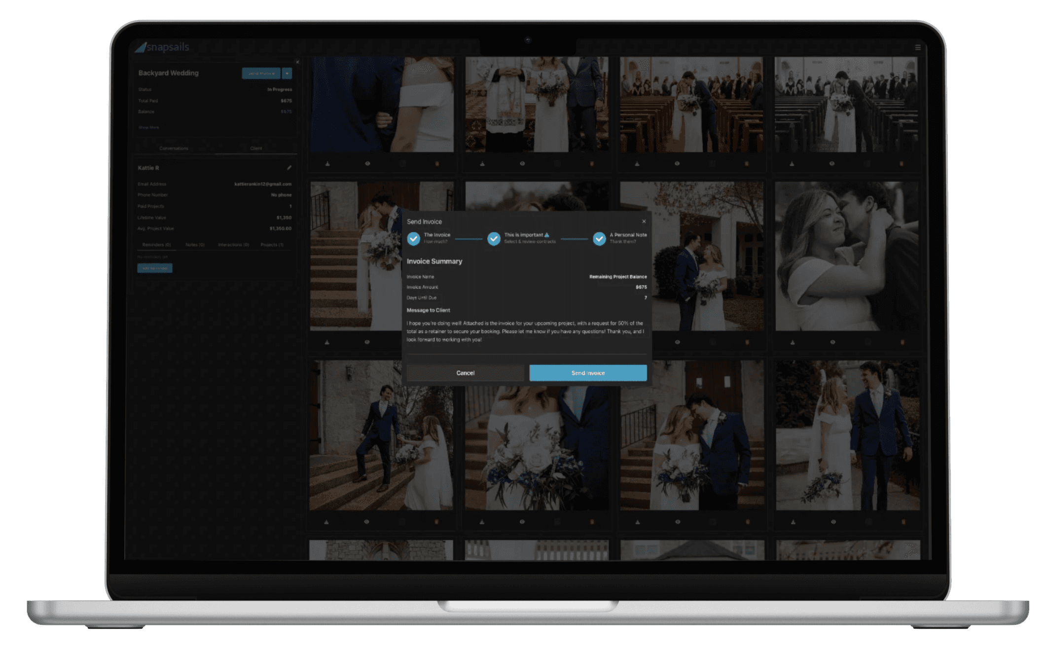Download the black-and-white embrace photo
Viewport: 1047px width, 650px height.
793,342
